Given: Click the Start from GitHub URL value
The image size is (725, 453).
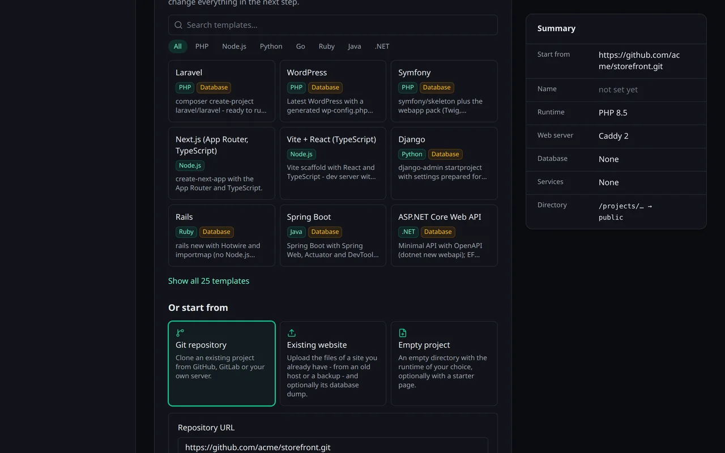Looking at the screenshot, I should (x=639, y=61).
